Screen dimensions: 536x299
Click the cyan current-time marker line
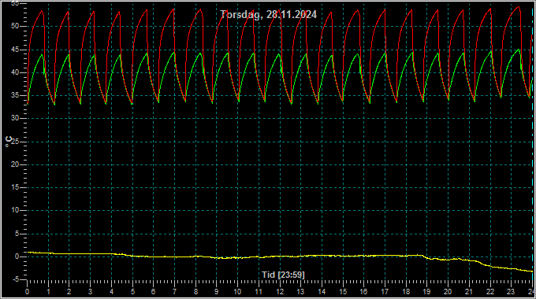point(533,143)
